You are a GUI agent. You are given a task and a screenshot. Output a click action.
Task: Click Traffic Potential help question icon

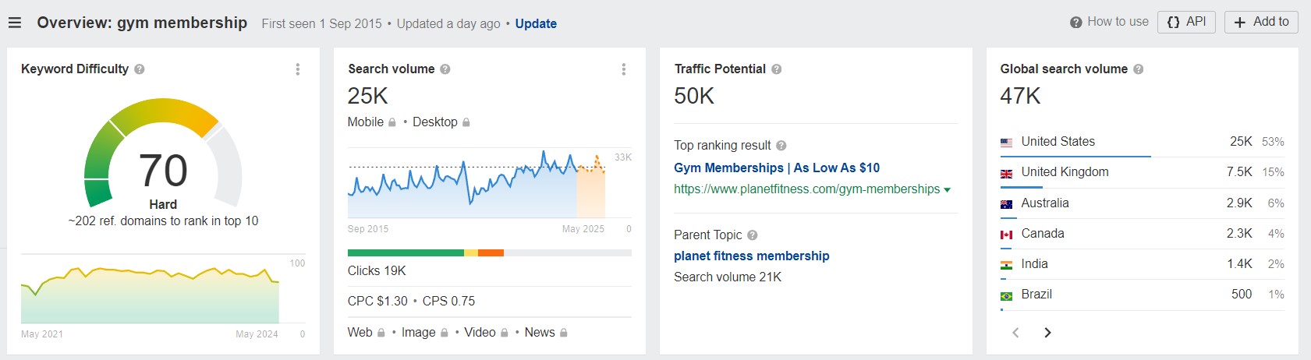point(777,69)
